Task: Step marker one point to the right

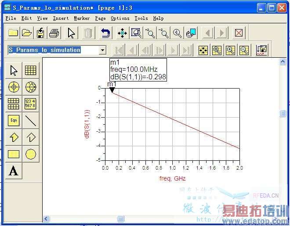Action: click(173, 50)
